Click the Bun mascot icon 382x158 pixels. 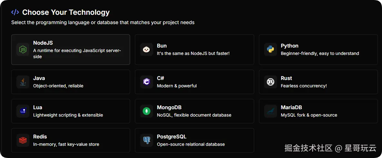click(x=147, y=49)
